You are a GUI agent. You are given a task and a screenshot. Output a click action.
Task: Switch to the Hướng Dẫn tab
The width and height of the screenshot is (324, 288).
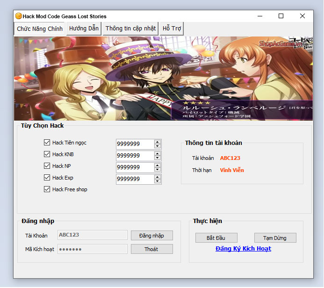pos(84,29)
